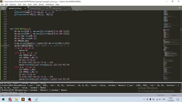Screen dimensions: 182x102
Task: Switch to the opengl3_6_inicio.py tab
Action: click(15, 8)
